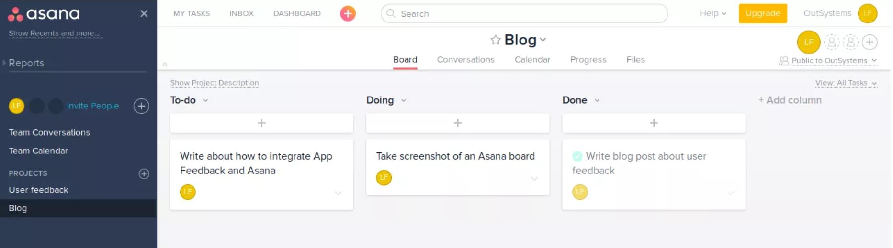Click Show Project Description link
This screenshot has width=893, height=248.
click(215, 83)
